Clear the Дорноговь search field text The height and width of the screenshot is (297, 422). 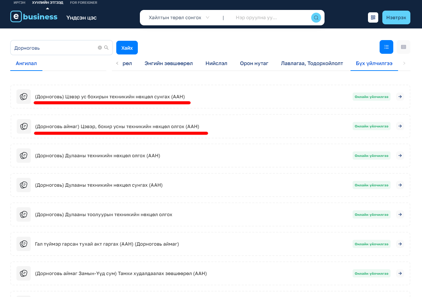click(100, 48)
